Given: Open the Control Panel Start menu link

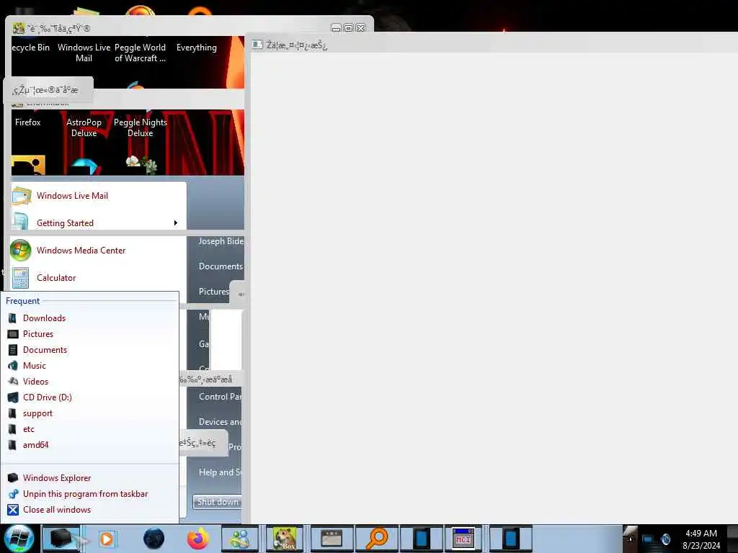Looking at the screenshot, I should point(220,397).
